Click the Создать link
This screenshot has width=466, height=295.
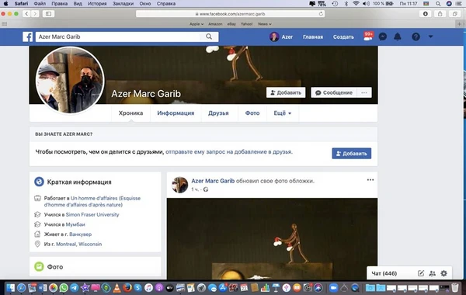click(343, 36)
